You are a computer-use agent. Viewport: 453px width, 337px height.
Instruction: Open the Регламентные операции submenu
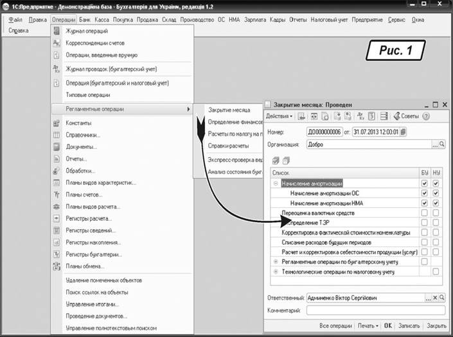pyautogui.click(x=122, y=109)
